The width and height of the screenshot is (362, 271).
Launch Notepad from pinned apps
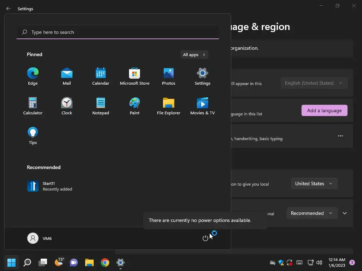[101, 106]
